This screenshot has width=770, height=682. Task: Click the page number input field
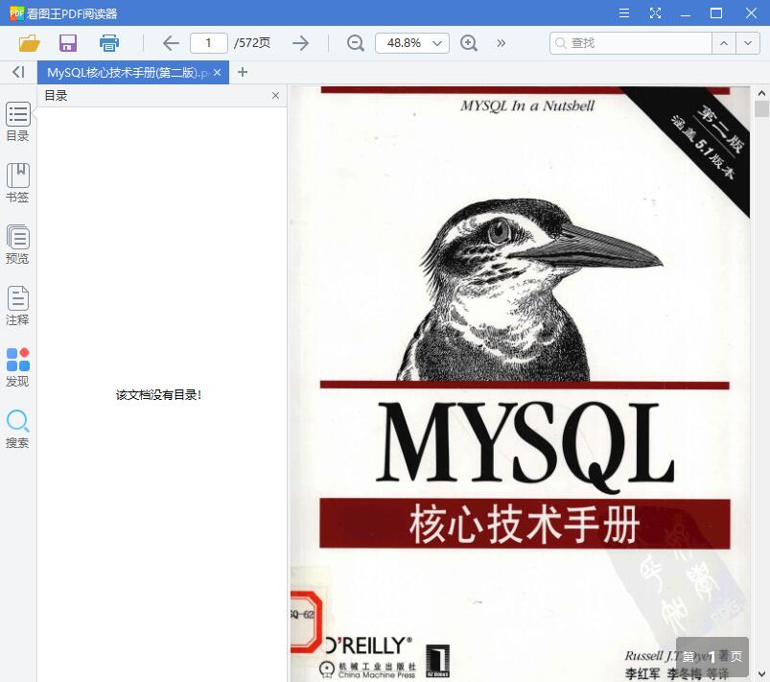[209, 43]
